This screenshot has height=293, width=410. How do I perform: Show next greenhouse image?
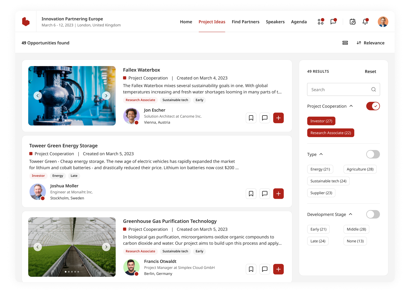point(106,247)
